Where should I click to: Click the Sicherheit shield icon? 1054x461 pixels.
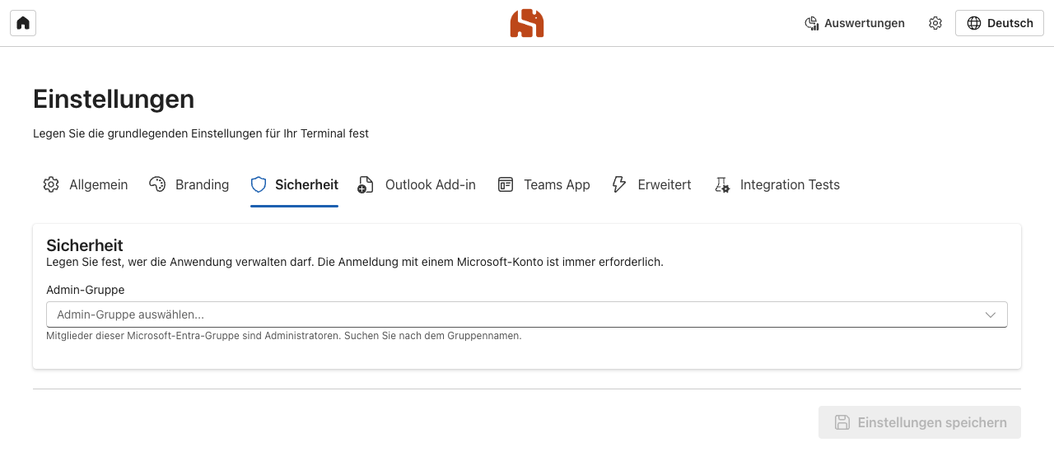[259, 184]
